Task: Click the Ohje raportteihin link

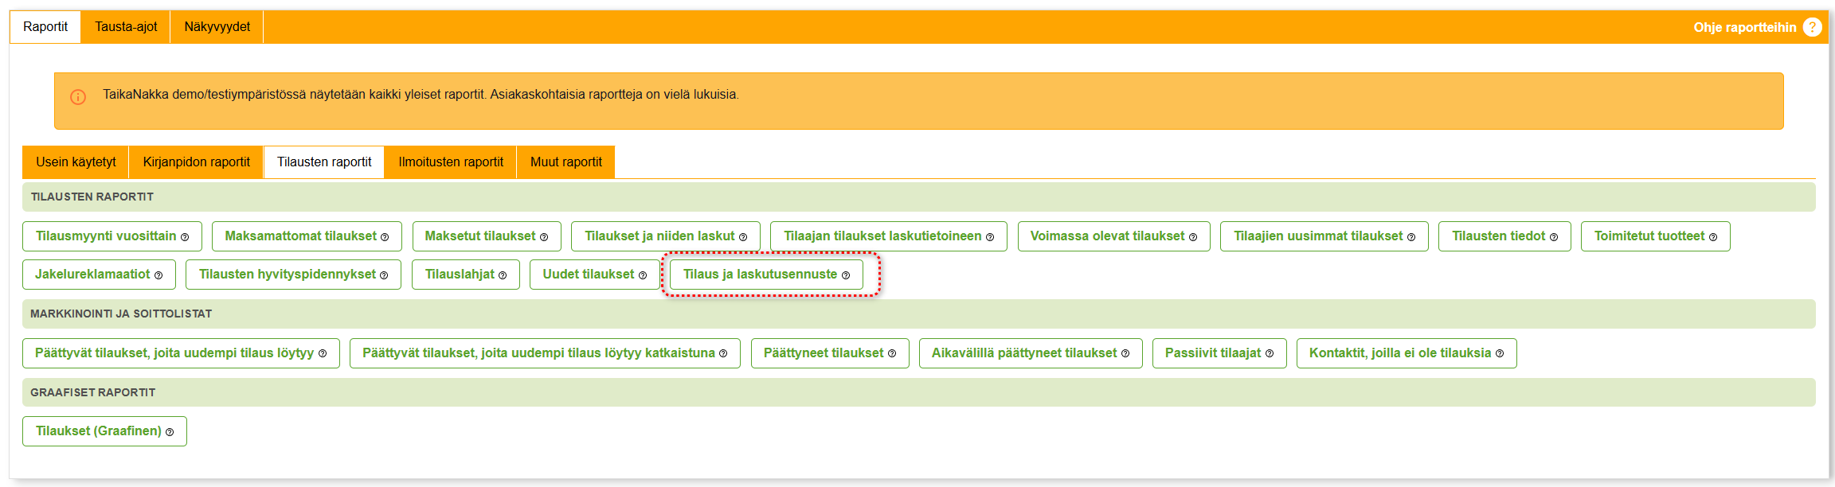Action: pyautogui.click(x=1745, y=27)
